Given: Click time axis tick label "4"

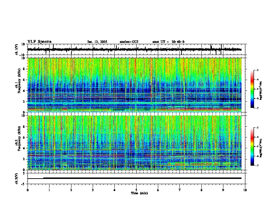Looking at the screenshot, I should (x=115, y=190).
